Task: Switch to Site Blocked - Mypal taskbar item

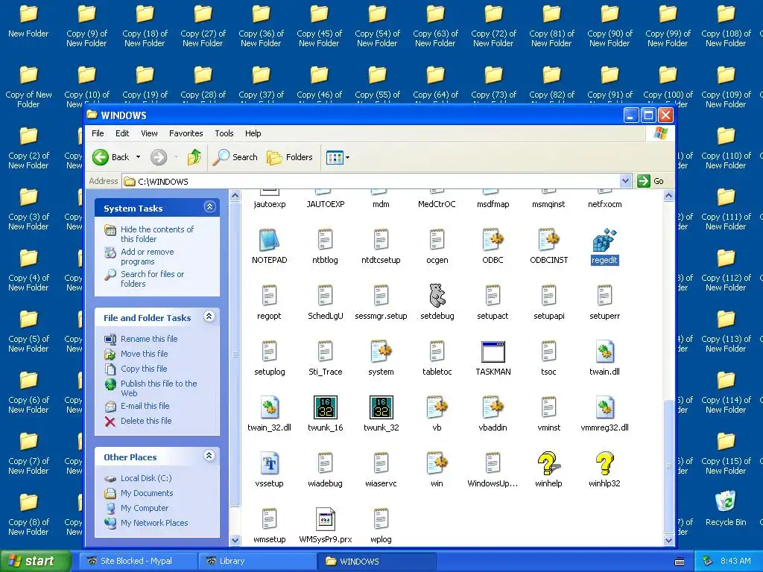Action: click(x=138, y=561)
